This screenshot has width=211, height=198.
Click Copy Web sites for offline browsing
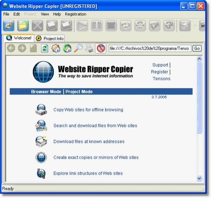[x=88, y=110]
